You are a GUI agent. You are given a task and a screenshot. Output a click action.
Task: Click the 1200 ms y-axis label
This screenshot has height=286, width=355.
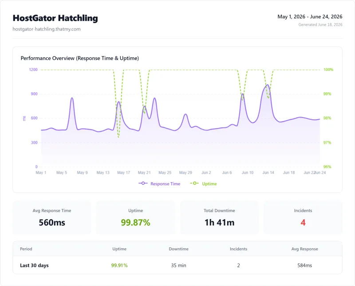click(33, 70)
